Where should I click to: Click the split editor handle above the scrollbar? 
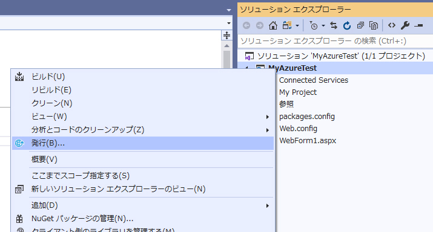coord(226,35)
